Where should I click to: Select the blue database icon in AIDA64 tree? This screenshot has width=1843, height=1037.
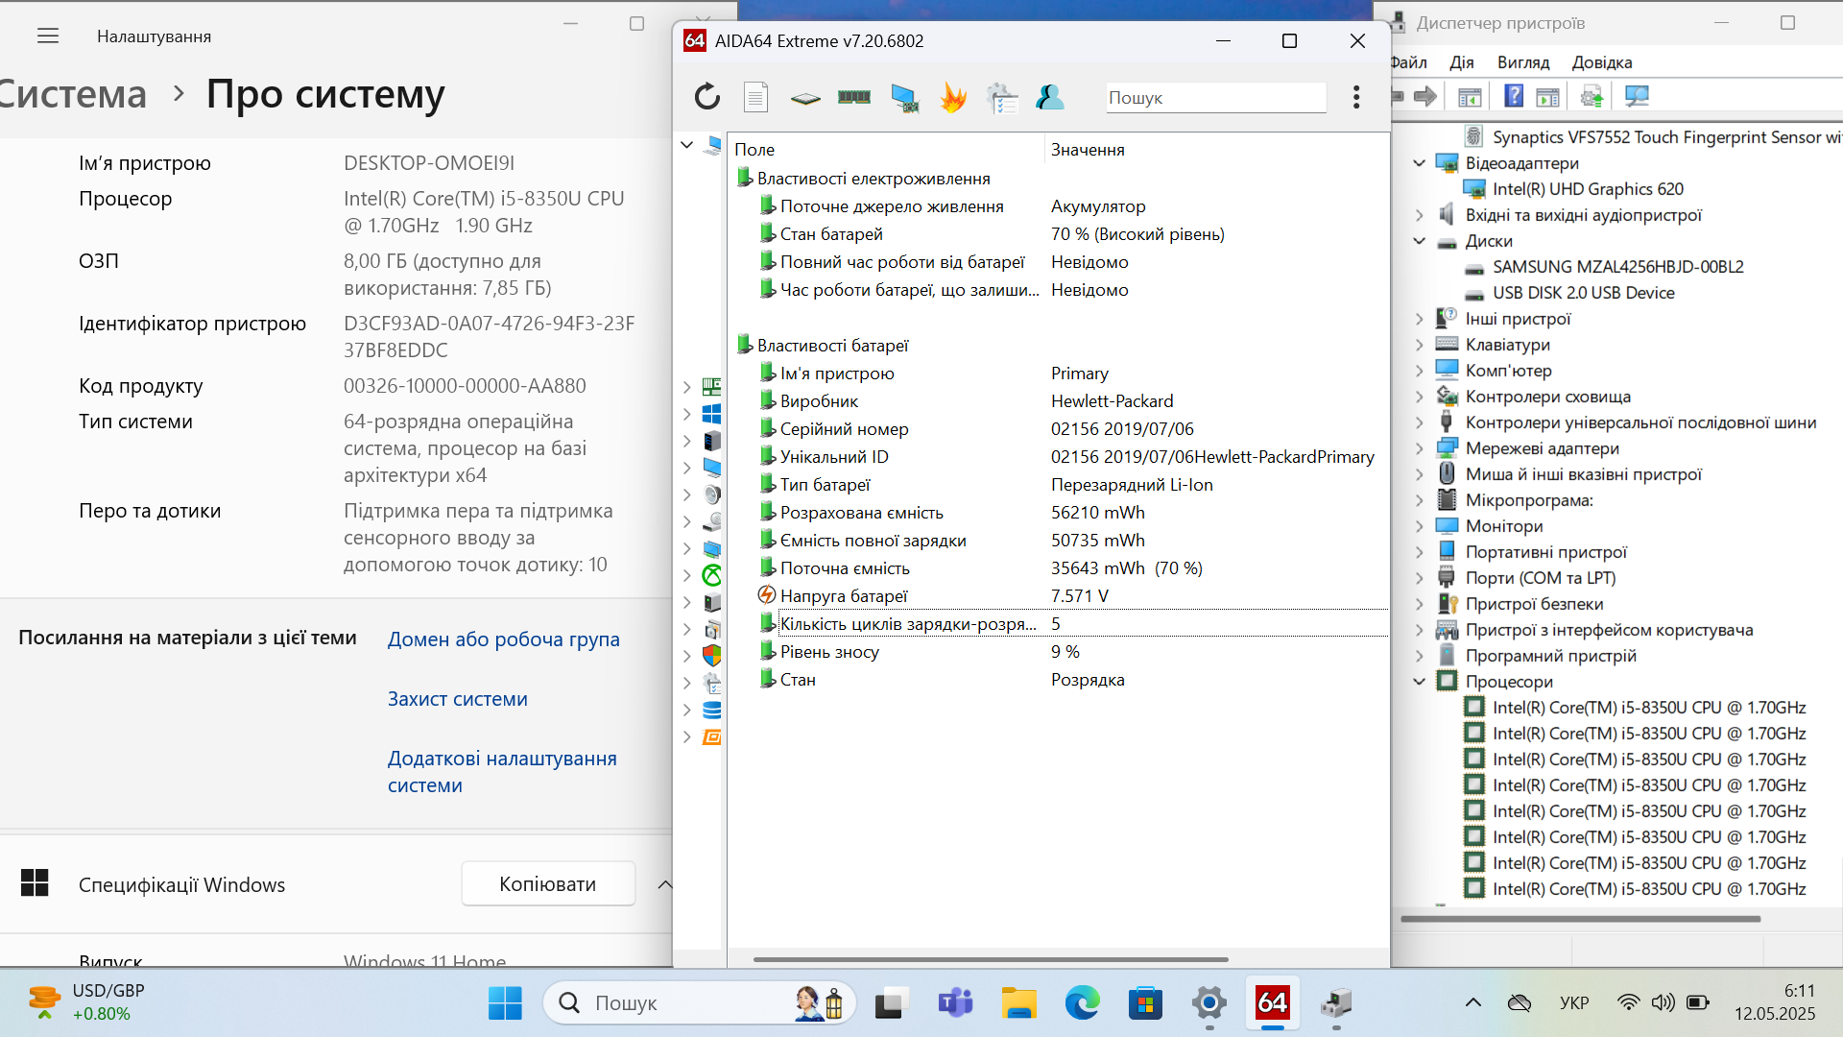pyautogui.click(x=711, y=711)
